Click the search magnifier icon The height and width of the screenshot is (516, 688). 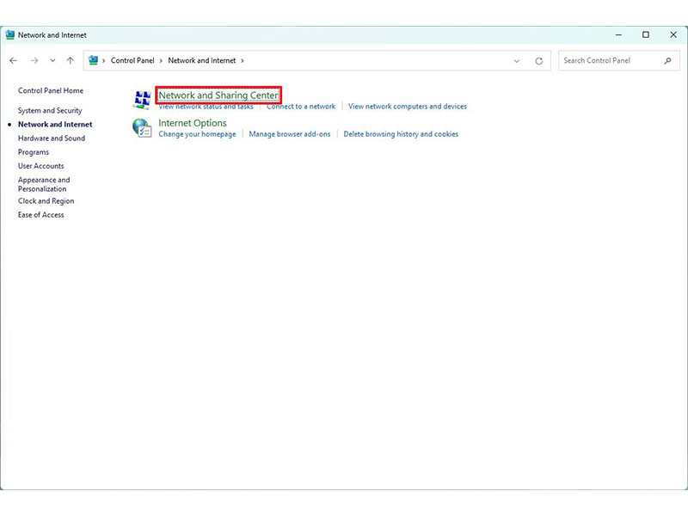click(667, 60)
